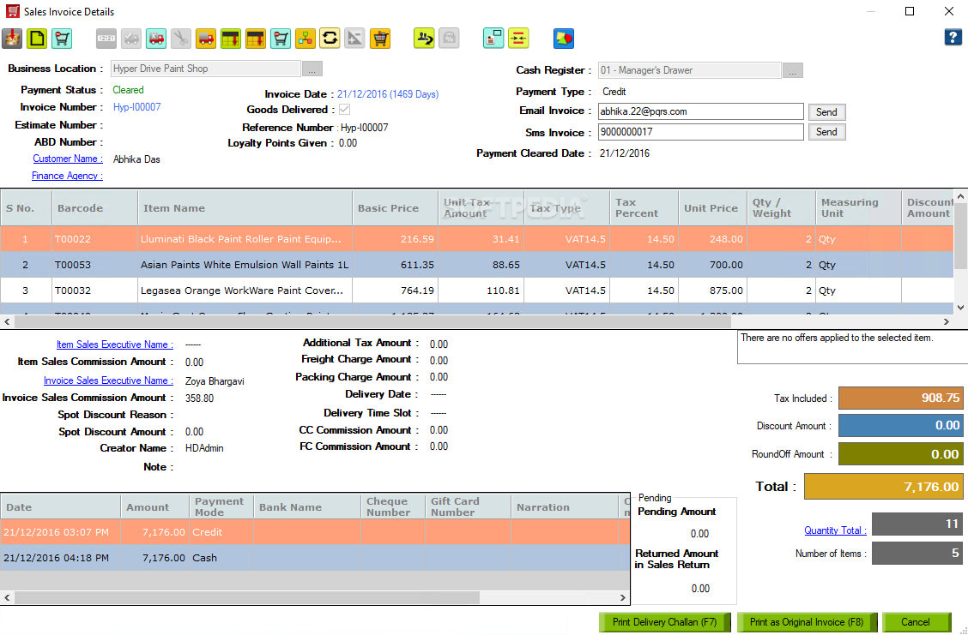Click the items table horizontal scrollbar right arrow
968x635 pixels.
coord(947,321)
